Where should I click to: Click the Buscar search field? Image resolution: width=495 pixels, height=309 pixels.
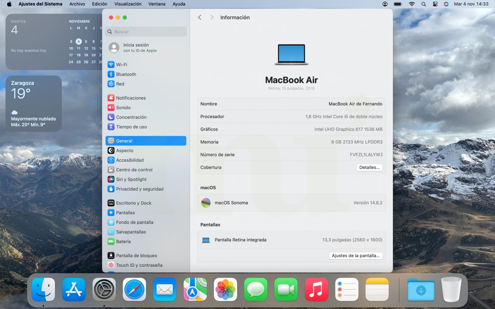click(146, 32)
